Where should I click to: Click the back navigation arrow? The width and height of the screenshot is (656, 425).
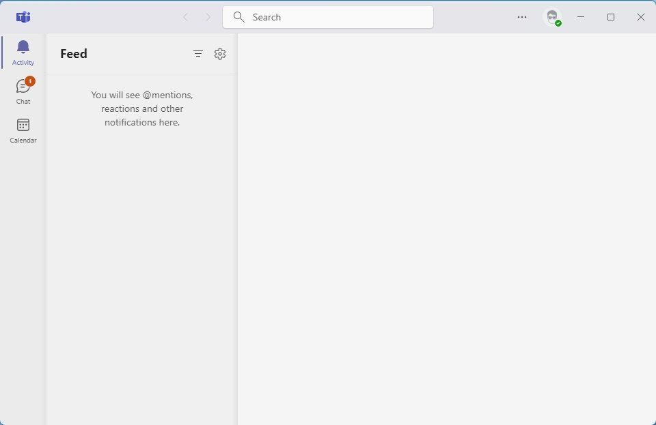[185, 17]
